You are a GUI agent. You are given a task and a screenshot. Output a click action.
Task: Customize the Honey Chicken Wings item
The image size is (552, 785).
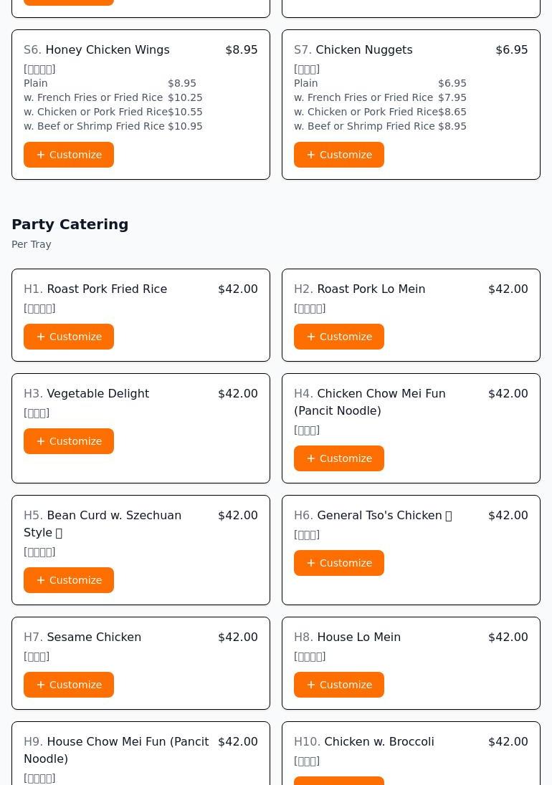[x=69, y=155]
